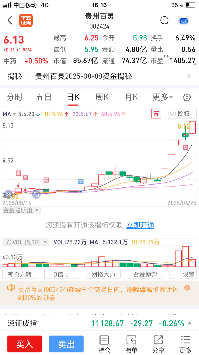Click the 立即开通 link
The width and height of the screenshot is (199, 355).
[140, 225]
